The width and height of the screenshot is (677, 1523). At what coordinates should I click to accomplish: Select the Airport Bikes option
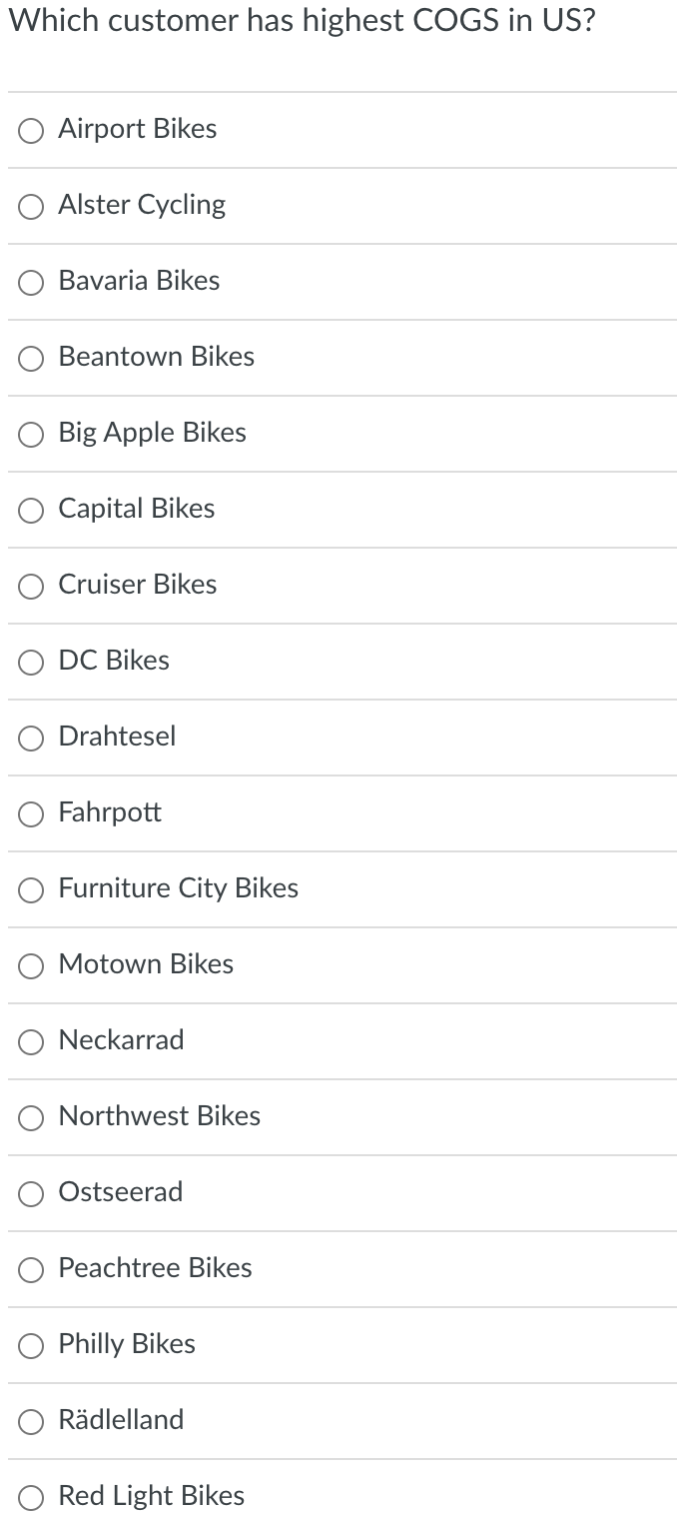click(30, 131)
